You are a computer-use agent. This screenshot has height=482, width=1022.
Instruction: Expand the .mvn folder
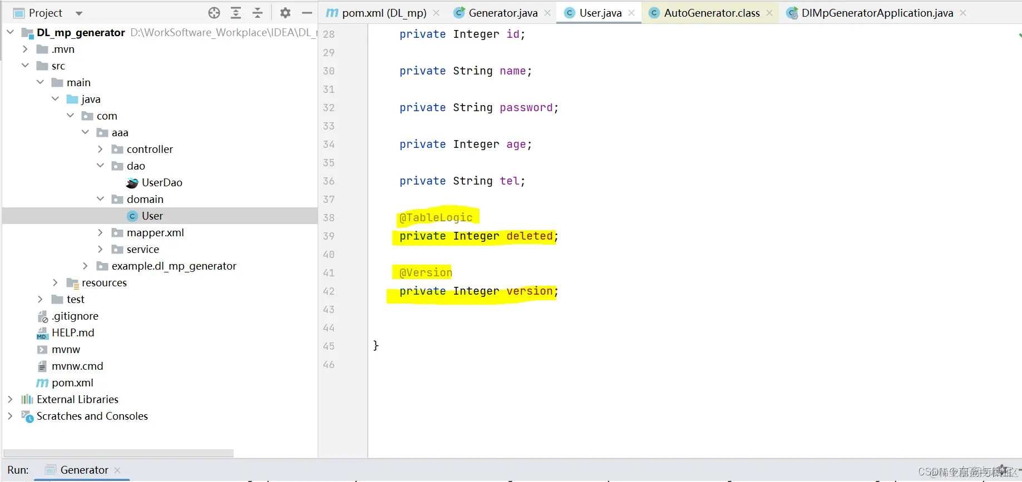[25, 49]
